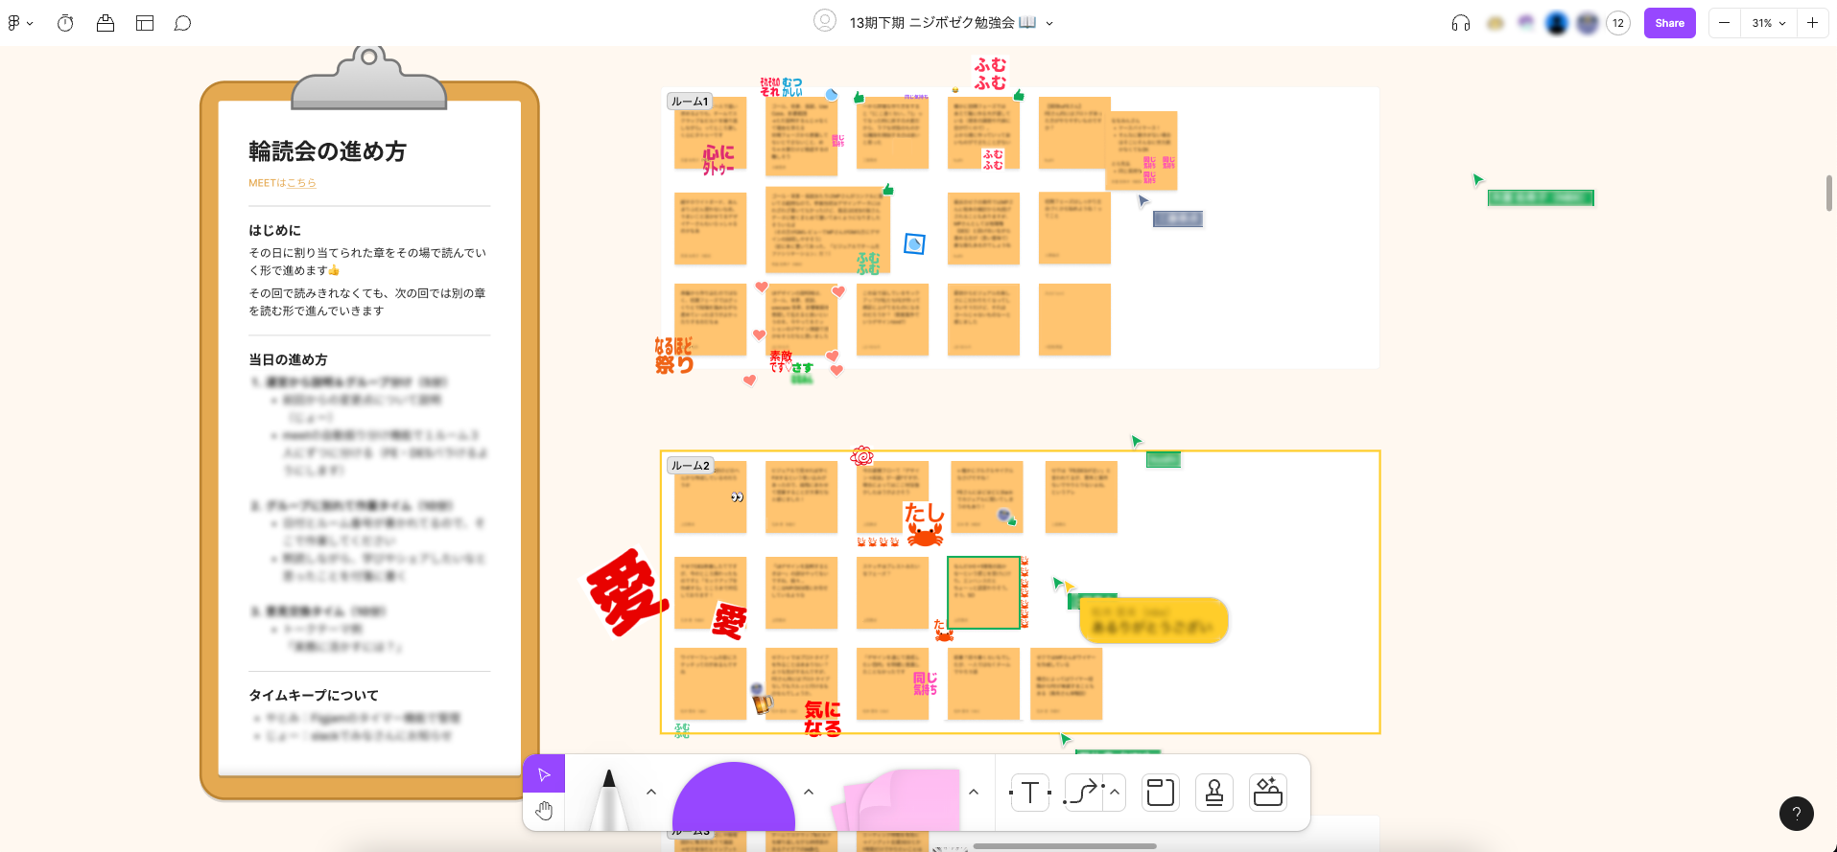The height and width of the screenshot is (852, 1837).
Task: Zoom out with the minus button
Action: [1724, 23]
